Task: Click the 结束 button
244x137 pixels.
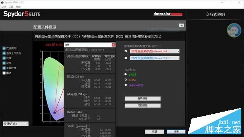Action: (176, 132)
